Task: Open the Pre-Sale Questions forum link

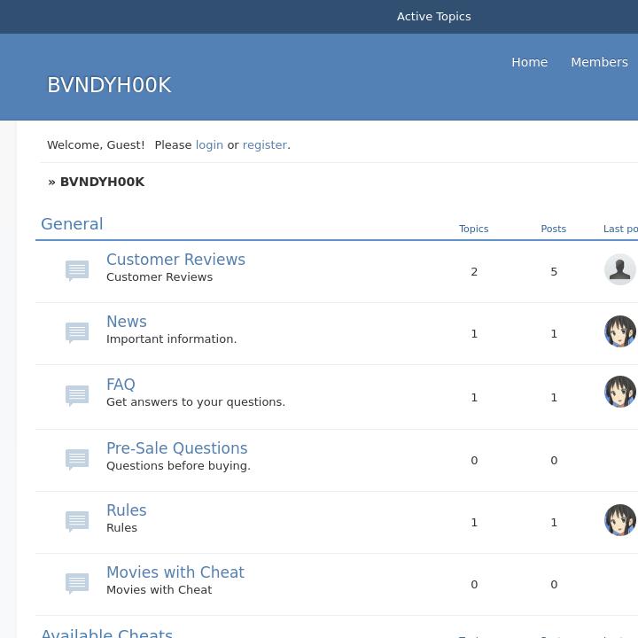Action: (x=176, y=448)
